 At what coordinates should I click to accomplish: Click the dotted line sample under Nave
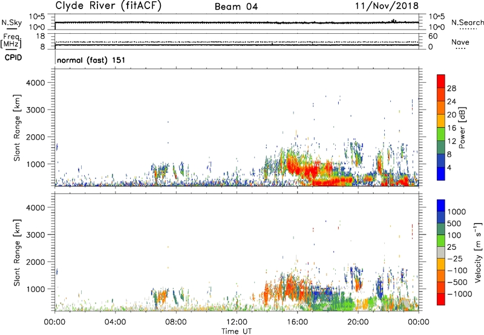461,49
